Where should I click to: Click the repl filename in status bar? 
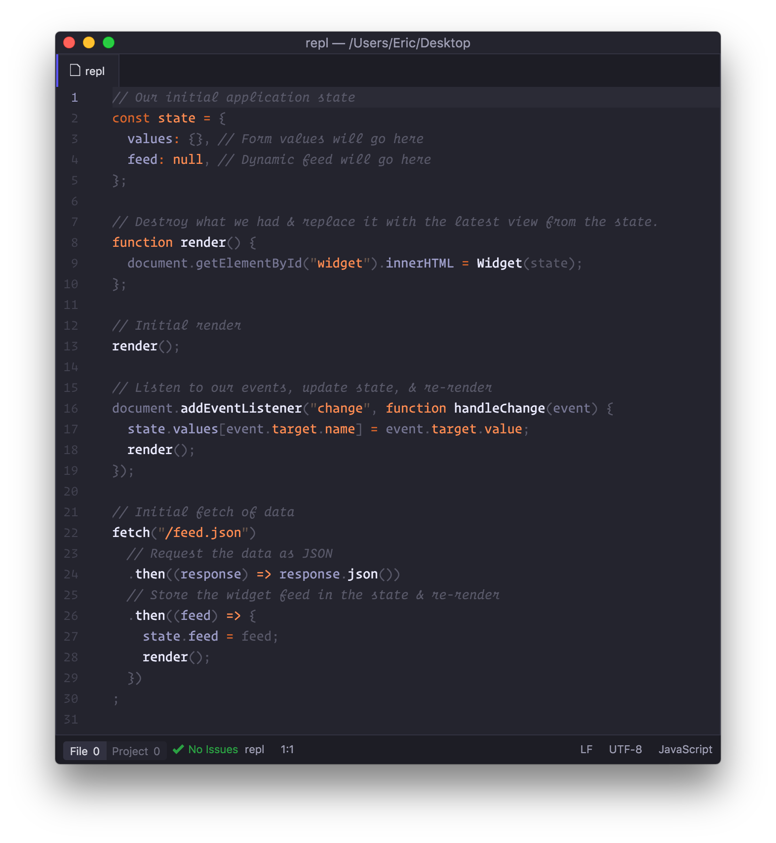click(254, 750)
